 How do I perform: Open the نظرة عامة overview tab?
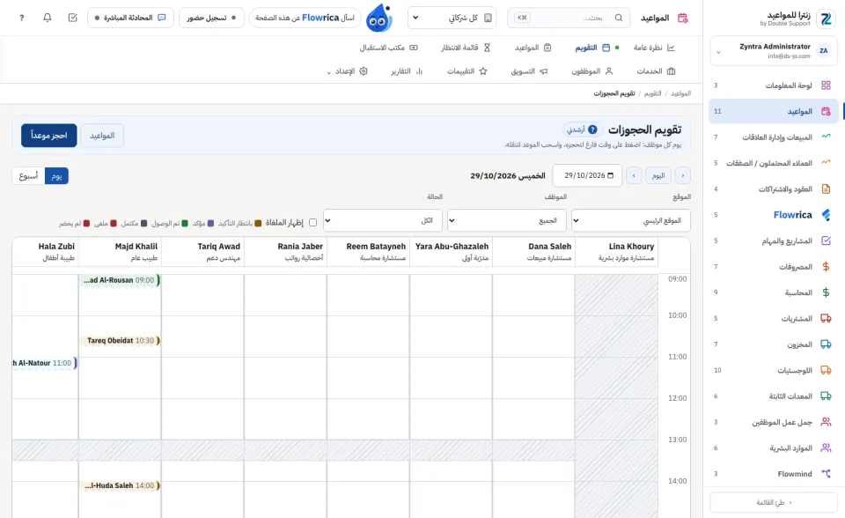coord(654,48)
